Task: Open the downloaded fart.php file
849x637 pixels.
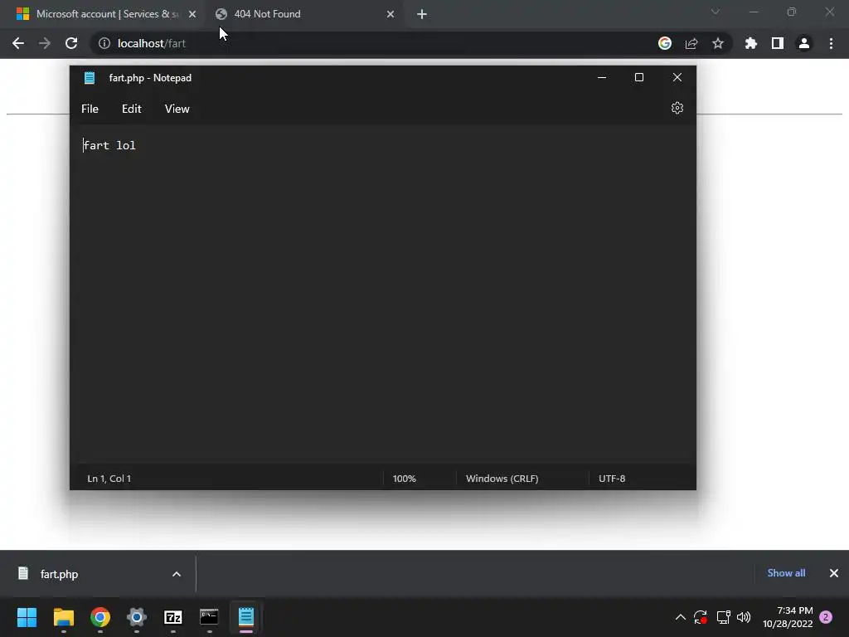Action: click(x=60, y=574)
